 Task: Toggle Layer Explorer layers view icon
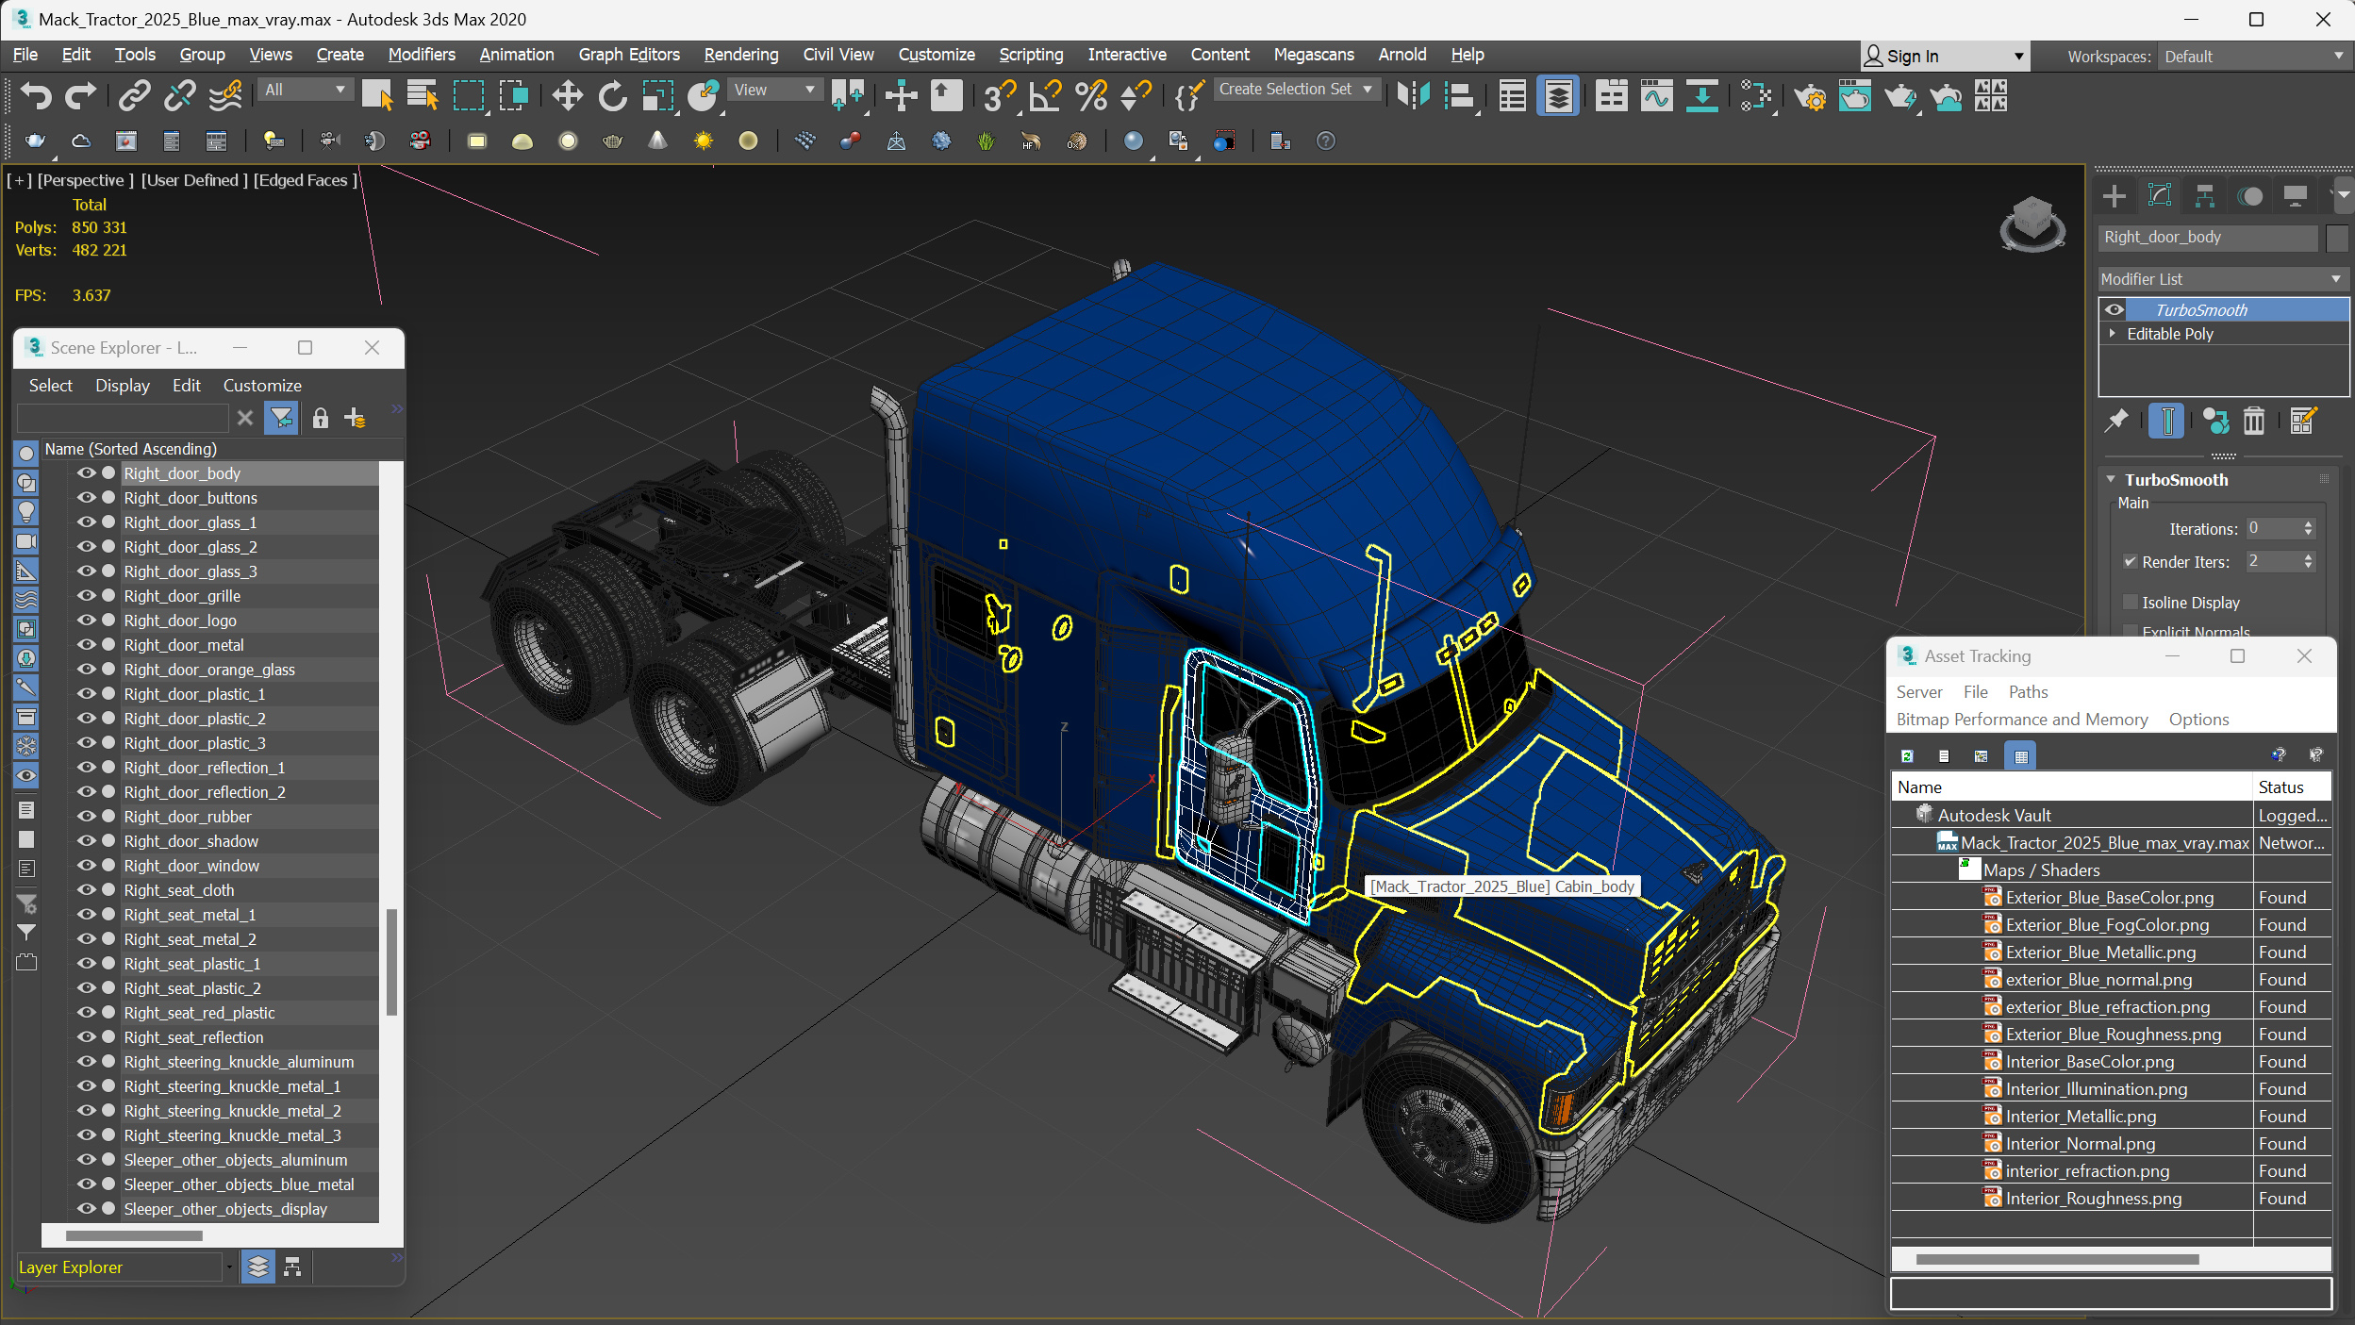257,1267
